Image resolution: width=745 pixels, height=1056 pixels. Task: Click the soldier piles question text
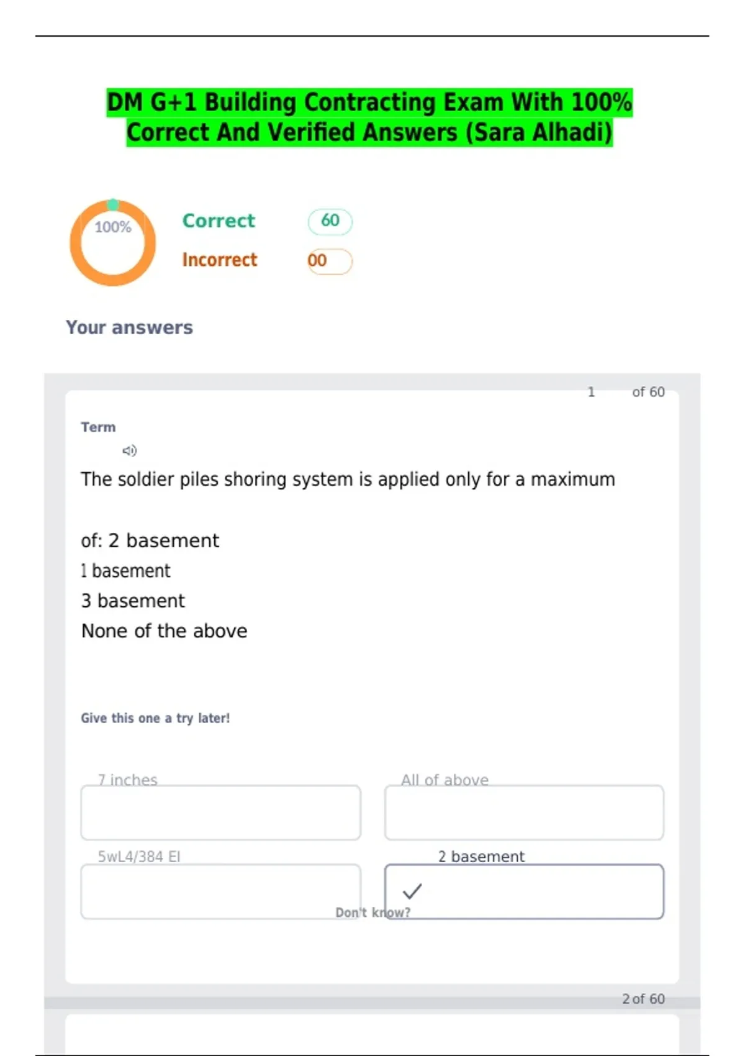pos(348,480)
